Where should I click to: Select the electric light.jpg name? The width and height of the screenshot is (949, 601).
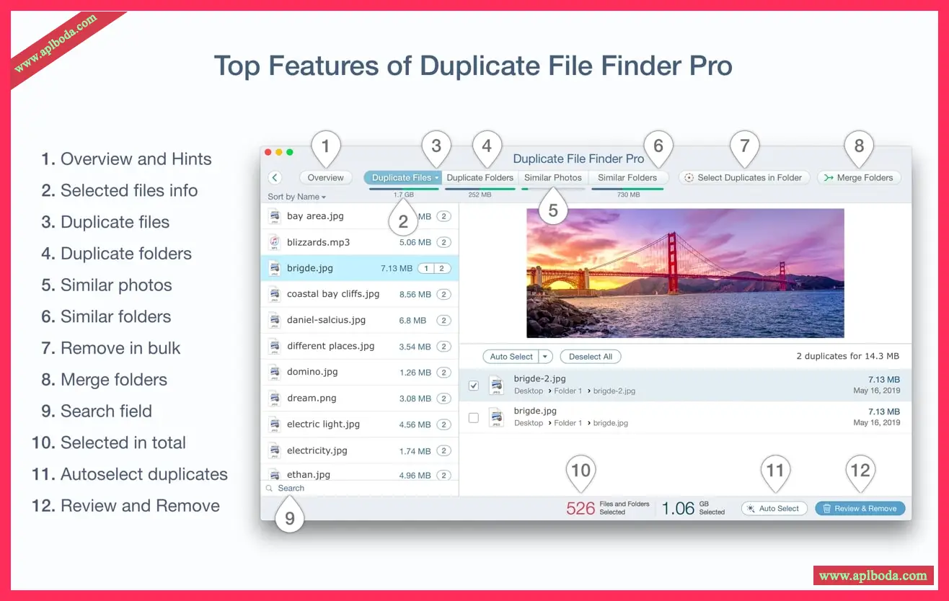(x=323, y=424)
